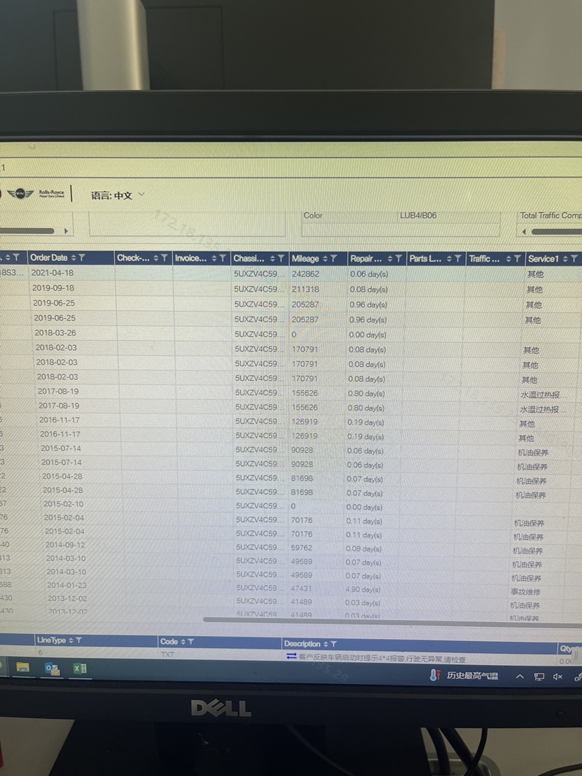This screenshot has height=776, width=582.
Task: Open the 历史最高气温 weather widget
Action: 464,675
